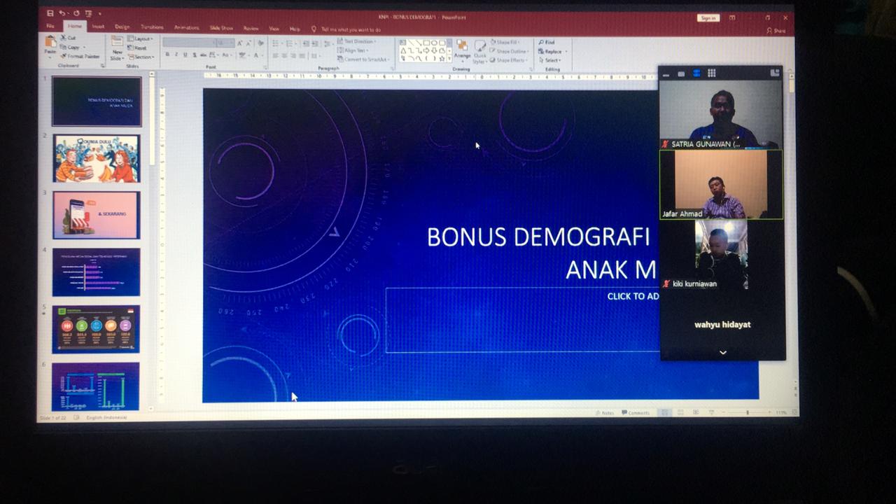896x504 pixels.
Task: Click the Find icon in Editing group
Action: coord(547,43)
